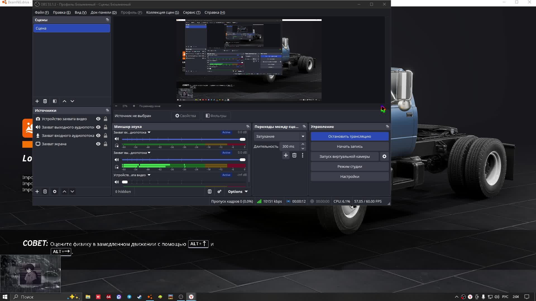
Task: Click Запуск виртуальной камеры button
Action: [345, 156]
